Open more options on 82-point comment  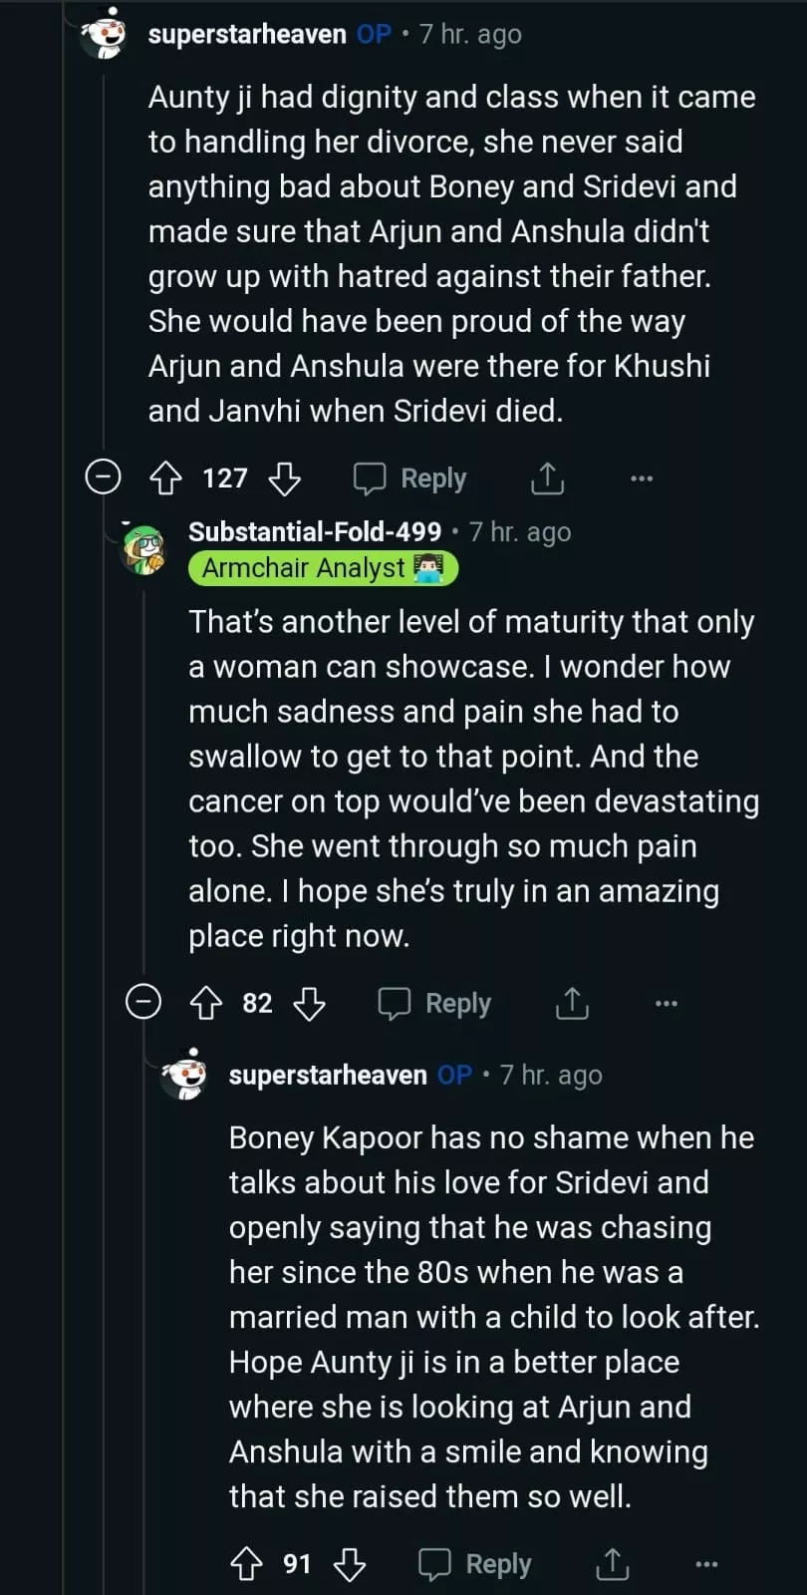point(667,1003)
